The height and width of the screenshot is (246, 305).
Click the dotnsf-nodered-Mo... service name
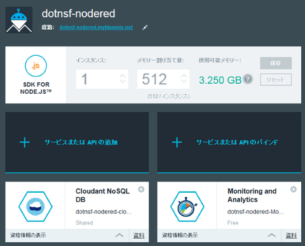(256, 212)
